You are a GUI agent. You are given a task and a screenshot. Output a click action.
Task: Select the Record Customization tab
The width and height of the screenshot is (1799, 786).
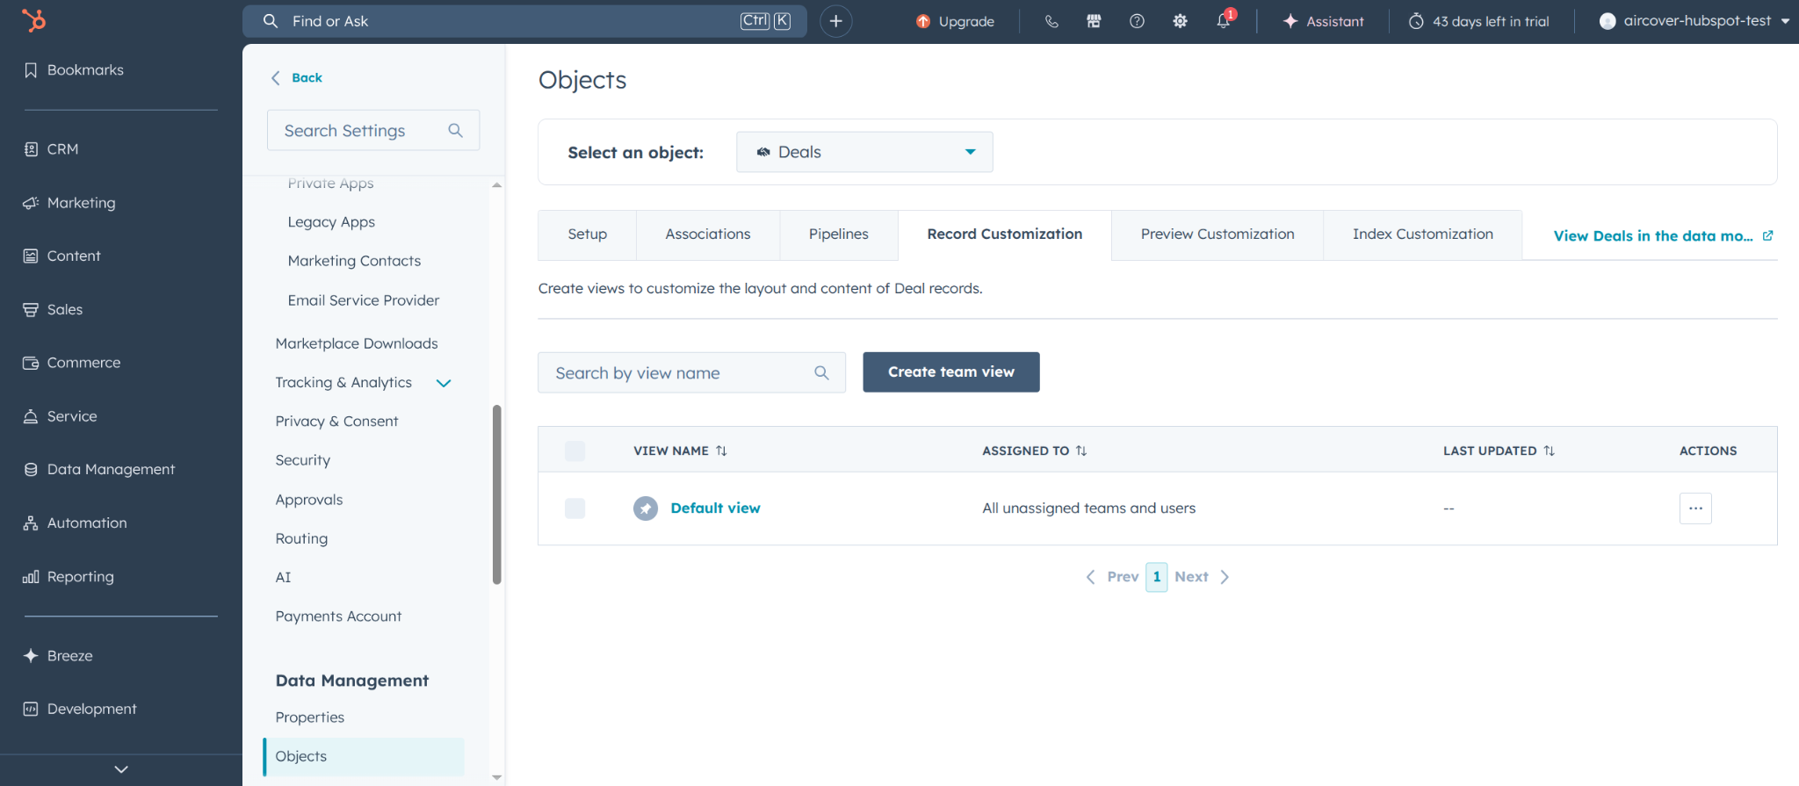tap(1005, 234)
